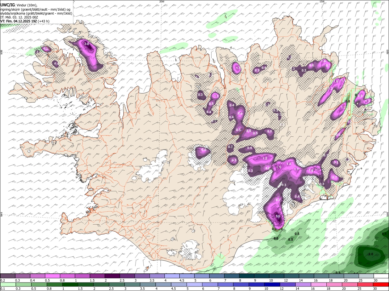Click the 'slydda/snjókoma' legend description line
Viewport: 389px width, 291px height.
click(x=36, y=13)
